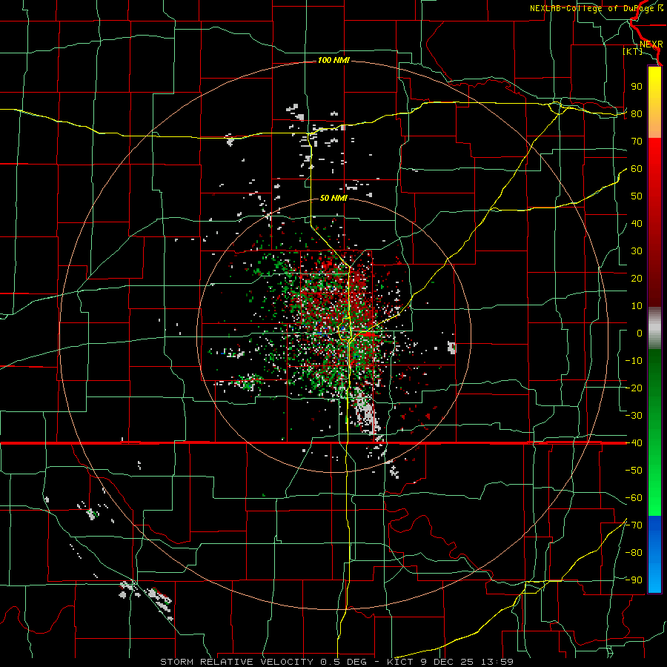The height and width of the screenshot is (667, 667).
Task: Click the positive 90 velocity scale label
Action: (637, 87)
